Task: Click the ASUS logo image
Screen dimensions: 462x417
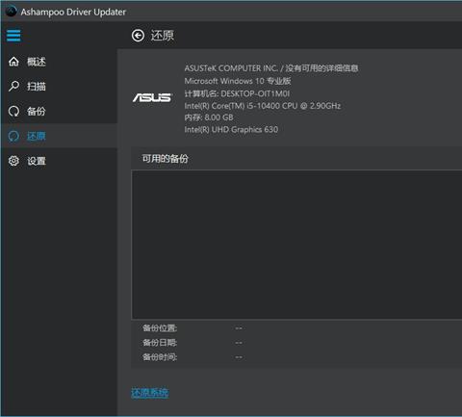Action: [x=153, y=97]
